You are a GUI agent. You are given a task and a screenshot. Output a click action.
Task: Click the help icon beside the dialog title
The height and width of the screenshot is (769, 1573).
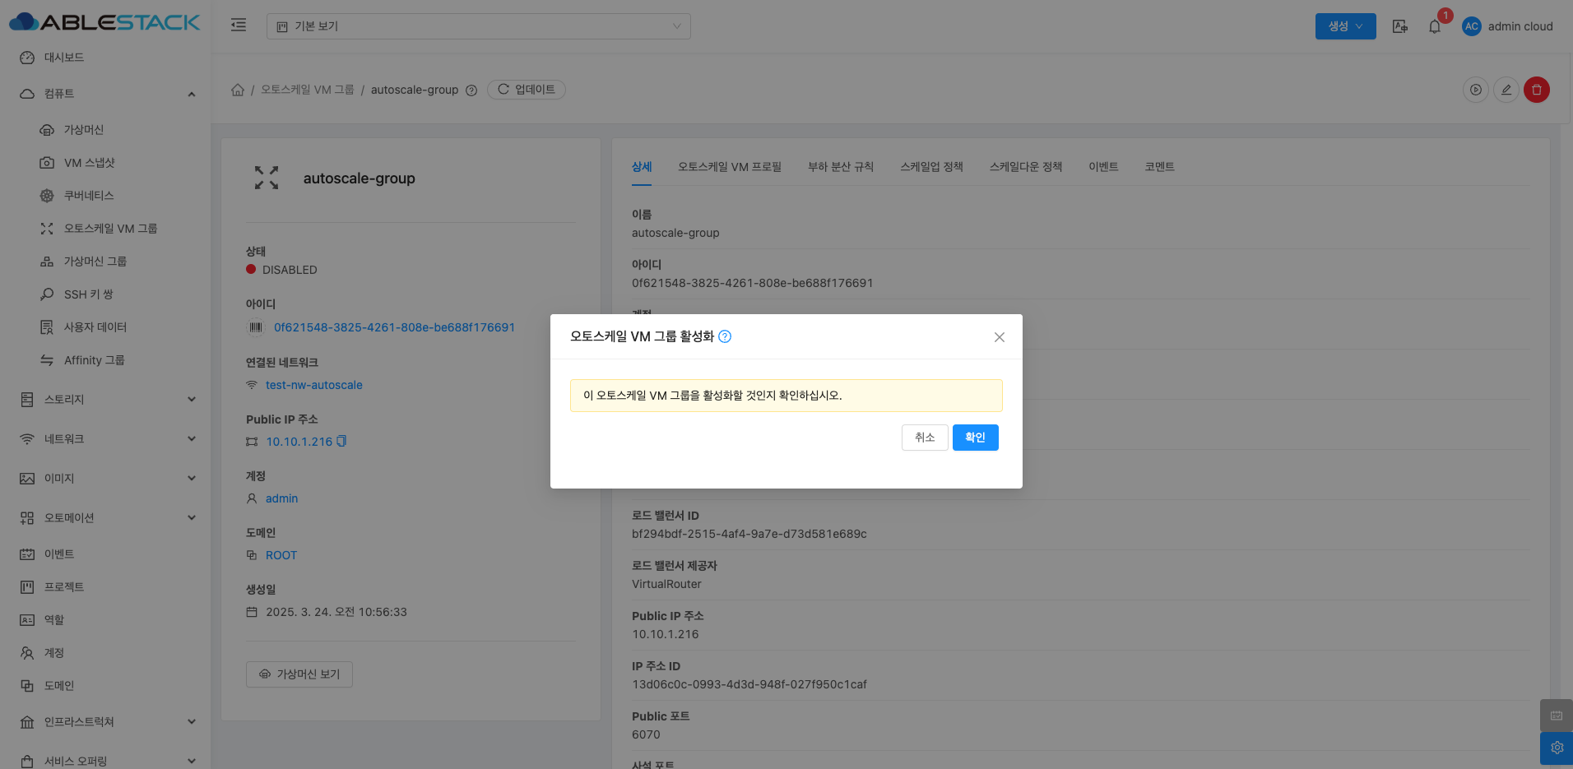[x=725, y=336]
